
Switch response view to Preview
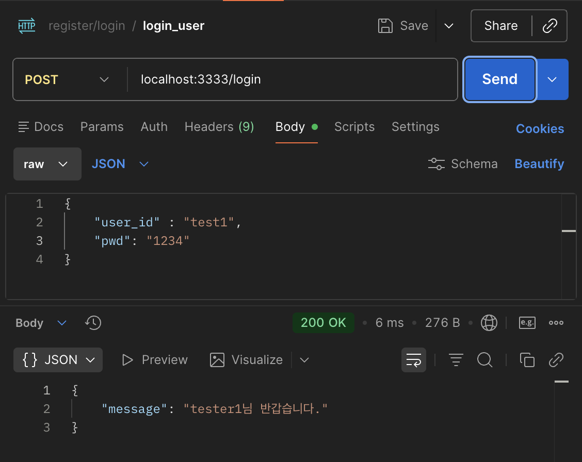(x=155, y=360)
